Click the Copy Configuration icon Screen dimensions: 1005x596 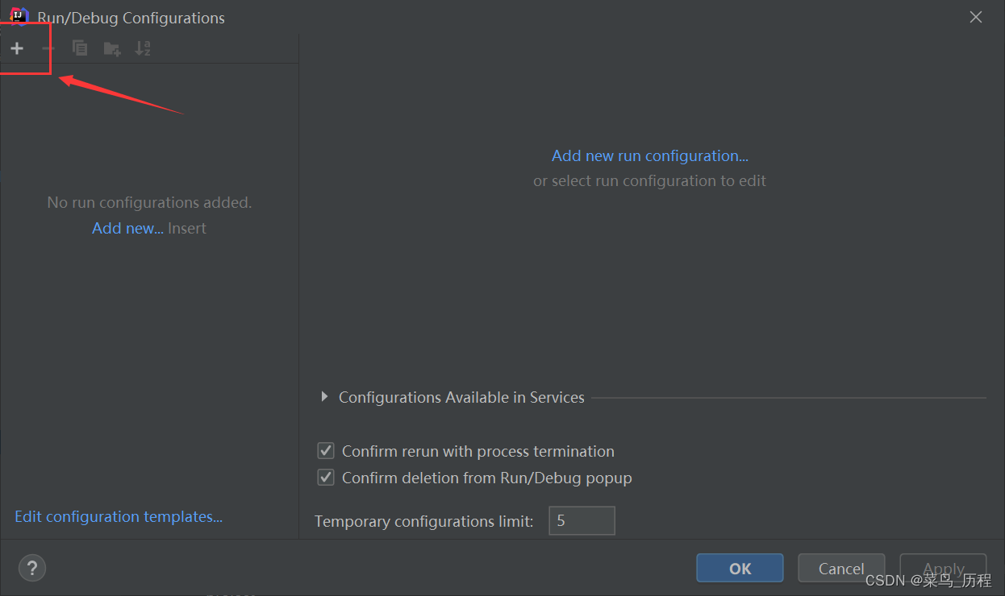coord(80,48)
